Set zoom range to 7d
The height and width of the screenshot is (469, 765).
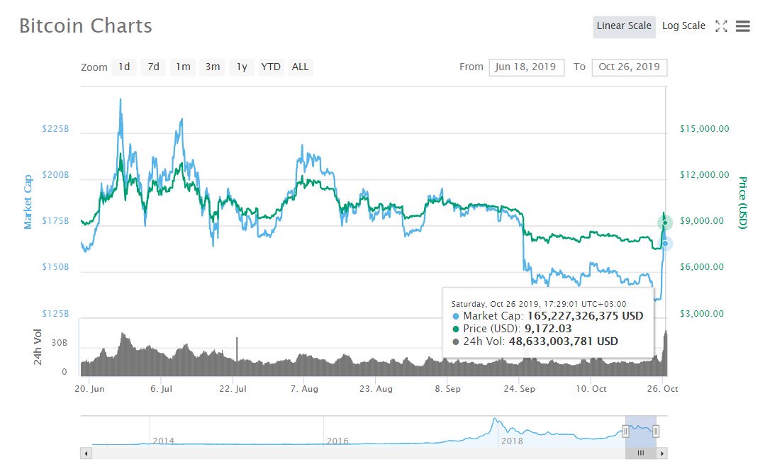tap(154, 67)
